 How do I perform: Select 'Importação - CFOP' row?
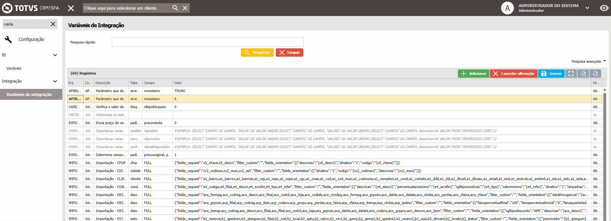[x=335, y=163]
